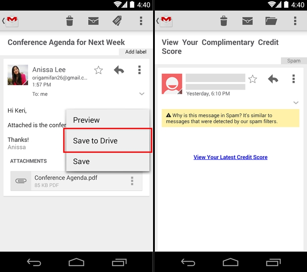Viewport: 307px width, 272px height.
Task: Star the spam Credit Score message
Action: coord(252,79)
